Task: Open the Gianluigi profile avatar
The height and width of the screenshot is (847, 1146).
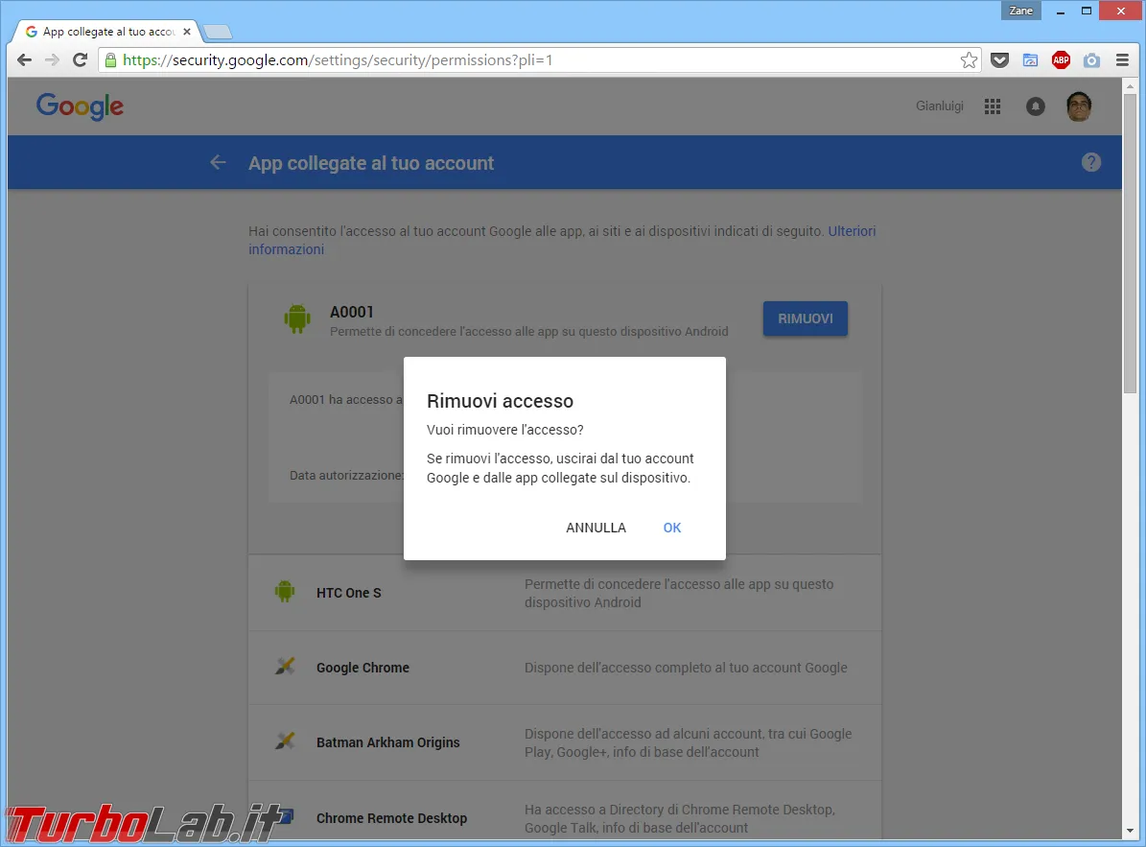Action: click(x=1078, y=106)
